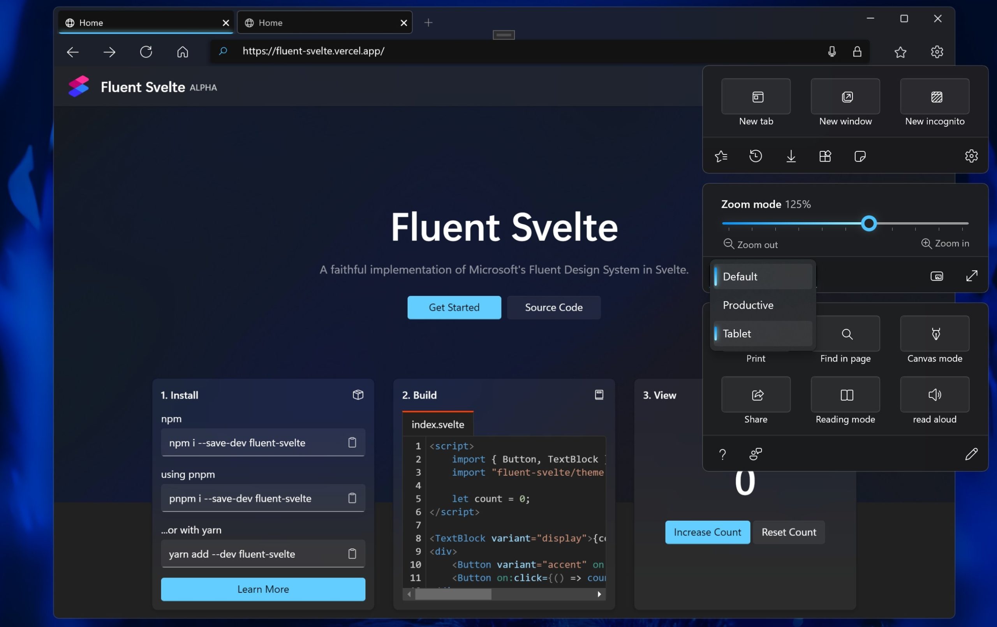Open browser settings gear in toolbar

[937, 52]
